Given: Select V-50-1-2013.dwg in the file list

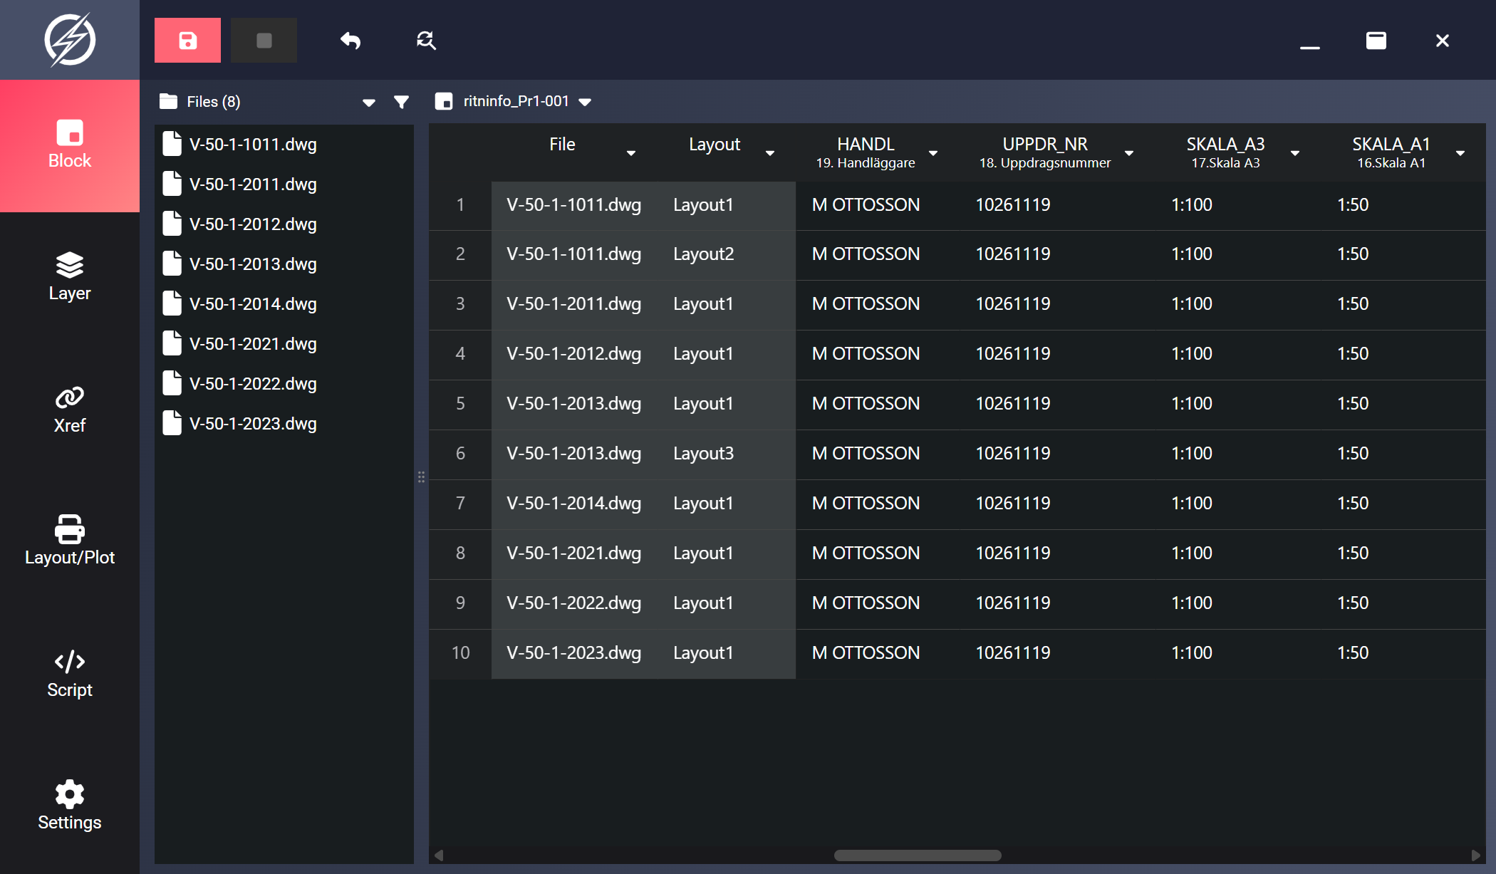Looking at the screenshot, I should tap(284, 264).
